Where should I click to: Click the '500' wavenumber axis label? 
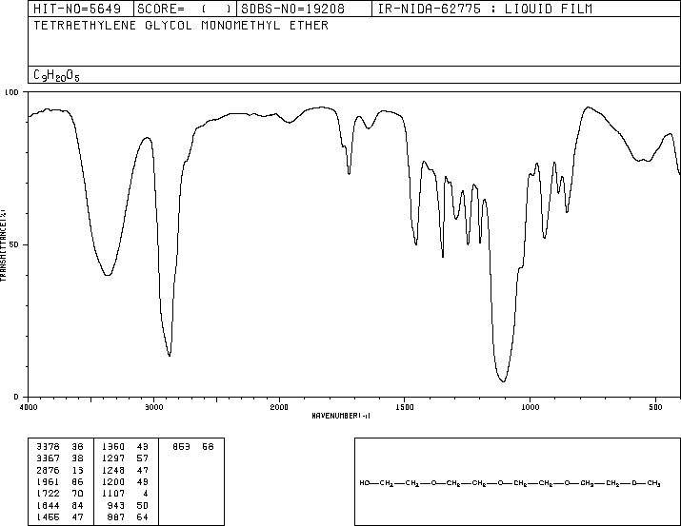click(655, 407)
